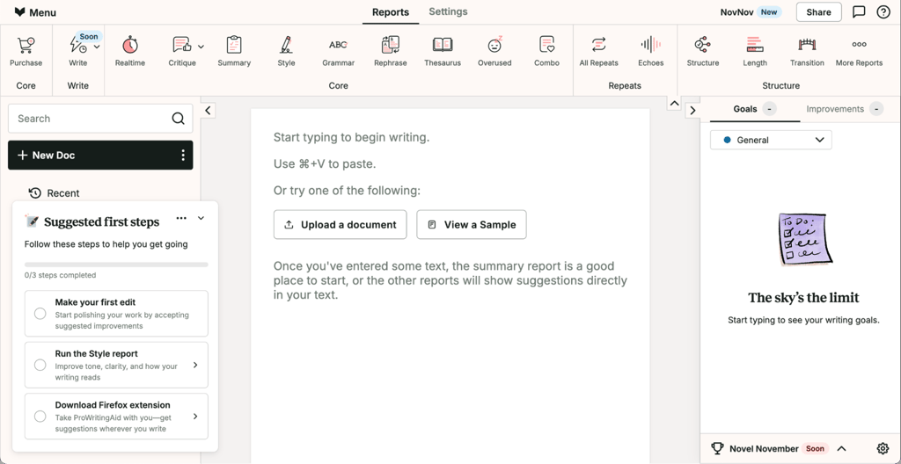Run the All Repeats report
This screenshot has width=901, height=464.
[x=598, y=52]
